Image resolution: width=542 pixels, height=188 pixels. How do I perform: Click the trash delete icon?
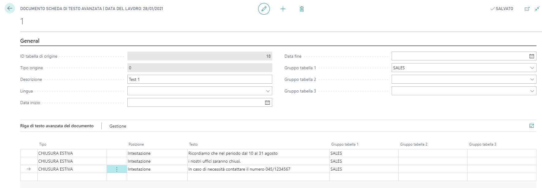point(302,9)
